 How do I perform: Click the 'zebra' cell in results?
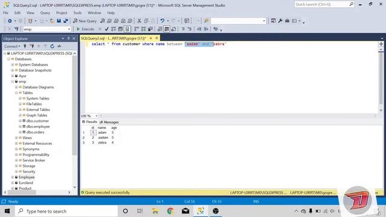click(x=102, y=142)
